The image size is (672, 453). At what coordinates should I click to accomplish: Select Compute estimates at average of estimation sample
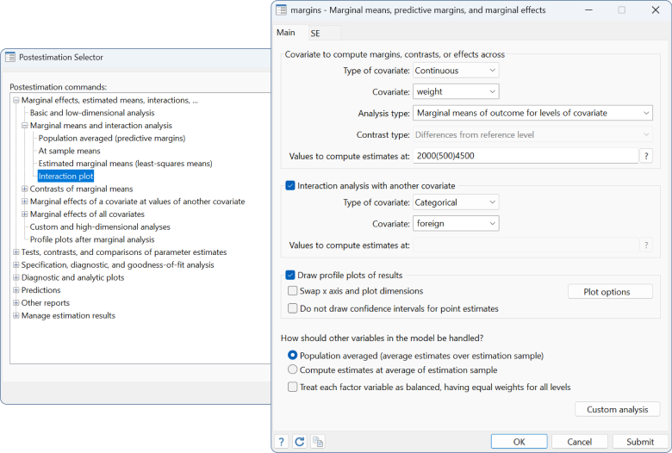click(293, 369)
